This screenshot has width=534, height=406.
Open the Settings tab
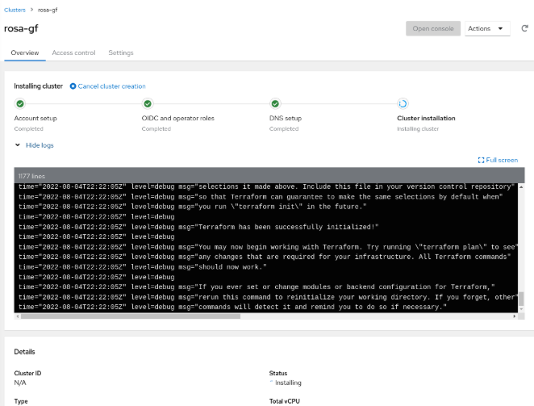[121, 52]
